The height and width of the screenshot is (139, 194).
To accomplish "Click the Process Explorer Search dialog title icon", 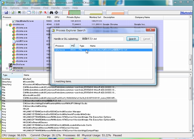I will [53, 30].
